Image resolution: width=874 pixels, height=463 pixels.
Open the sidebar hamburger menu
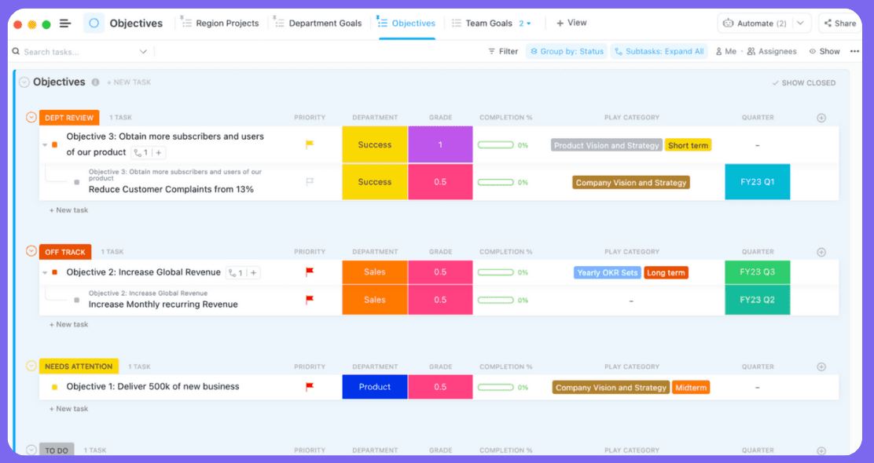pos(64,23)
